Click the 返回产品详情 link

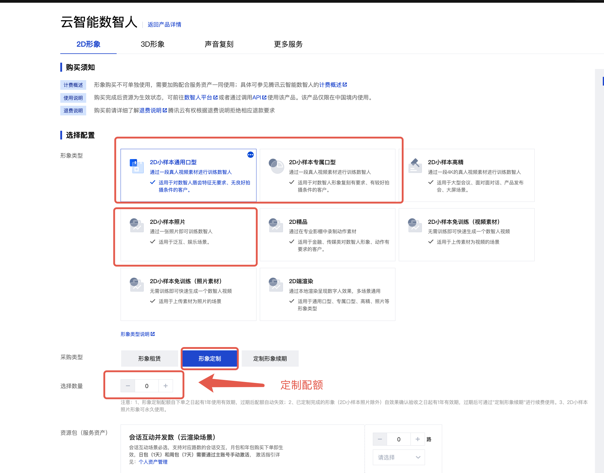164,25
